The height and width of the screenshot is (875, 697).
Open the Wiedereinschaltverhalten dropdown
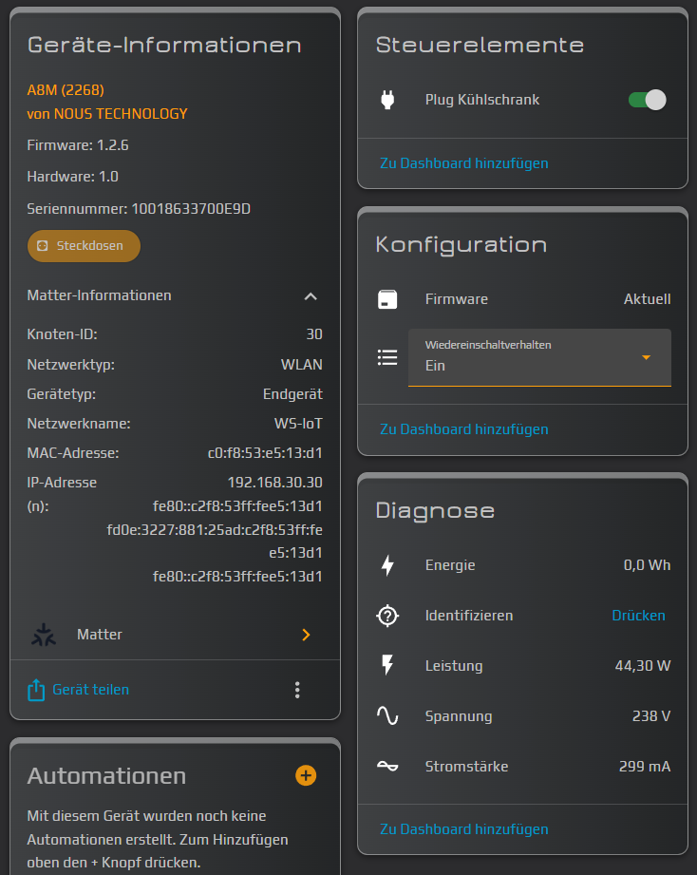[538, 357]
